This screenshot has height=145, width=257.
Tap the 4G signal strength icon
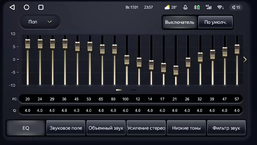tap(209, 7)
